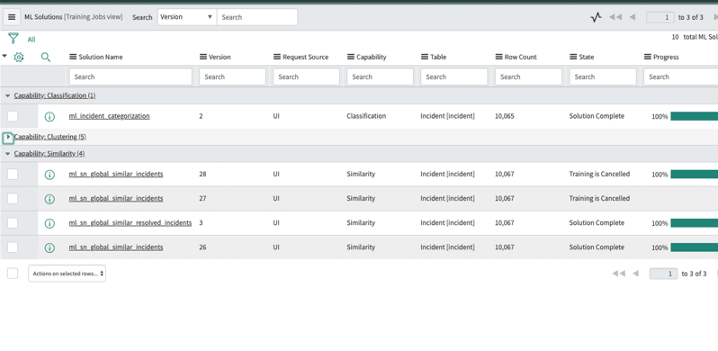Image resolution: width=718 pixels, height=351 pixels.
Task: Collapse the Similarity group arrow
Action: pos(8,154)
